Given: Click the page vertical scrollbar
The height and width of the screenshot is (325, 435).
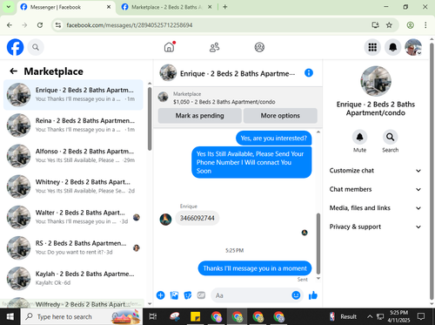Looking at the screenshot, I should click(432, 172).
